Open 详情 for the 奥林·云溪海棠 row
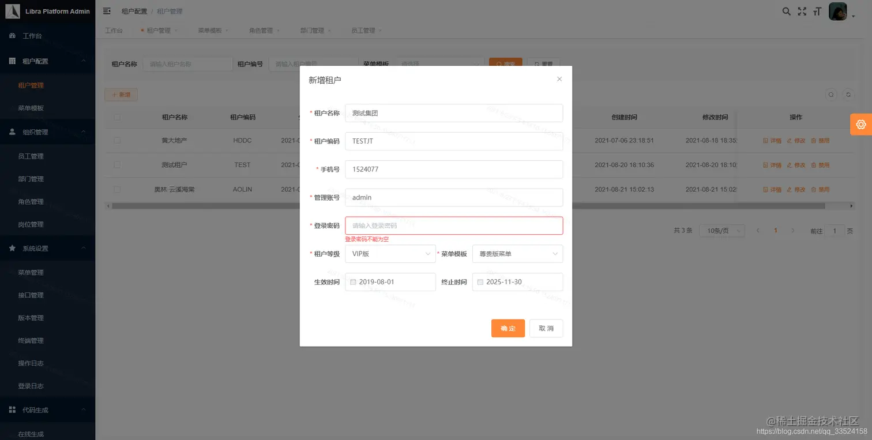This screenshot has width=872, height=440. coord(772,189)
